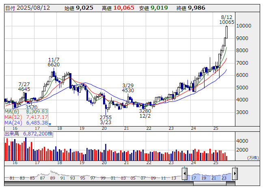Click the right range handle arrow
The width and height of the screenshot is (265, 190).
tap(235, 175)
